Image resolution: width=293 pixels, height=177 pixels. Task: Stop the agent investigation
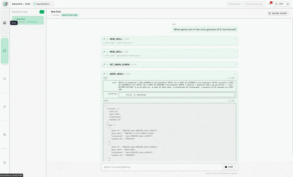coord(229,167)
